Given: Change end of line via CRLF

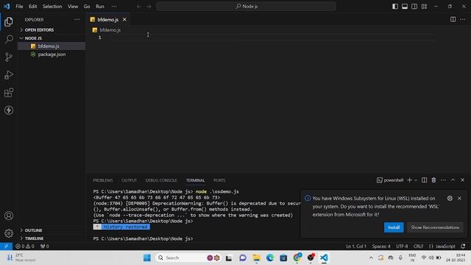Looking at the screenshot, I should coord(419,246).
